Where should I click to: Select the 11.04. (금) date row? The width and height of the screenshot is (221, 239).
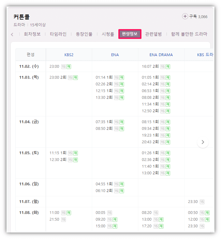pos(29,122)
